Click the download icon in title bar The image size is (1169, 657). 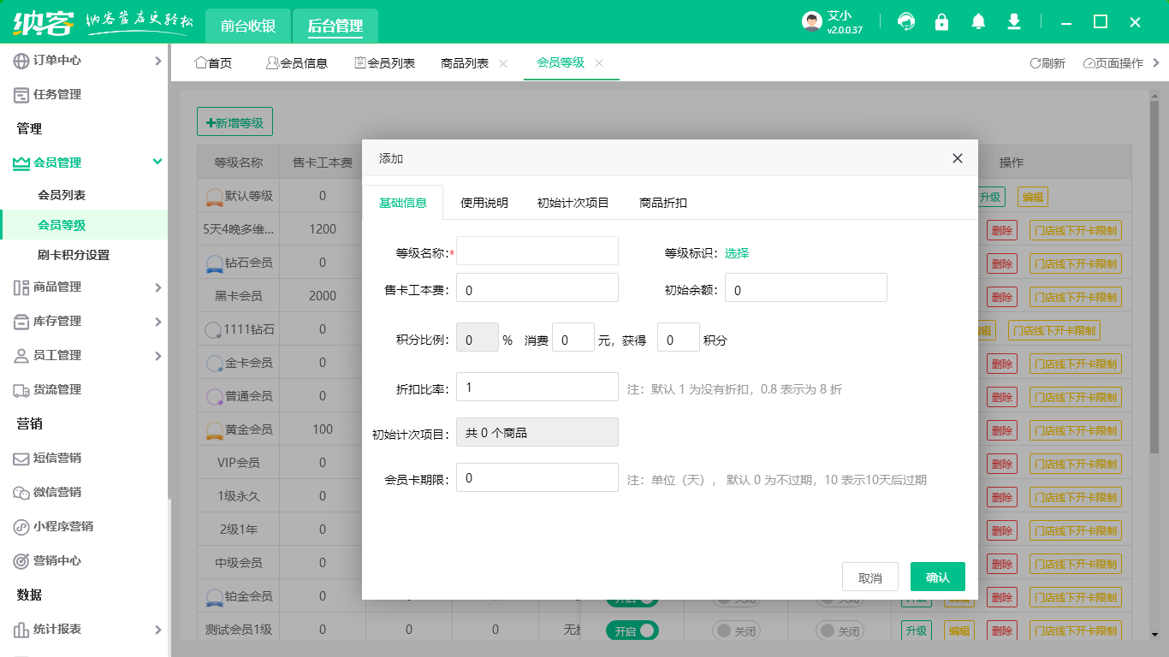pos(1014,21)
